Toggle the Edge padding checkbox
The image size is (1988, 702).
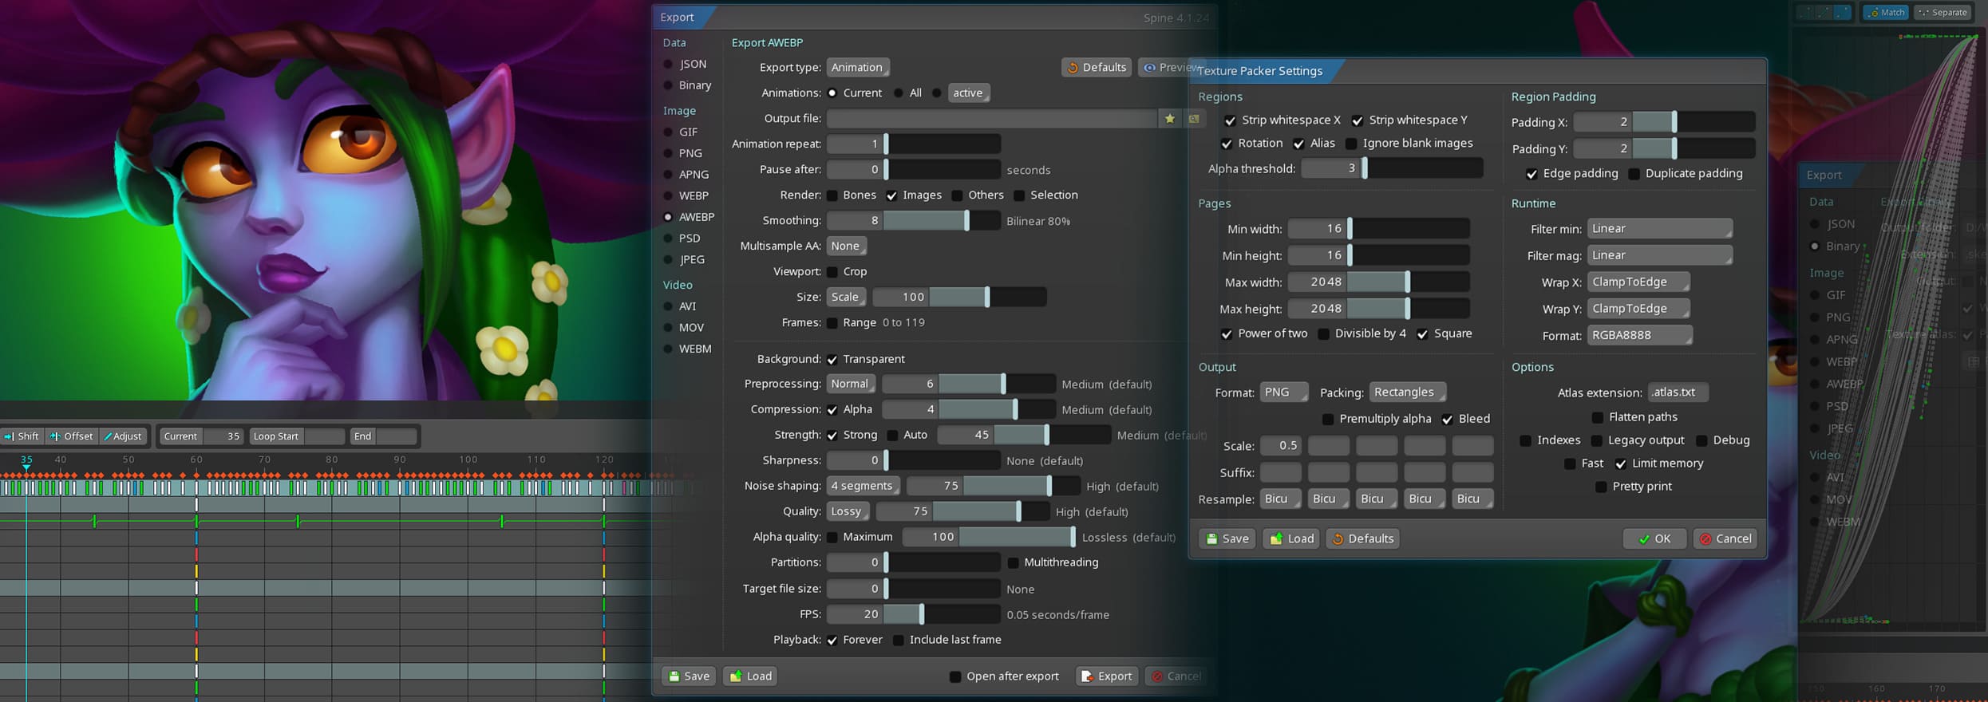[1532, 174]
